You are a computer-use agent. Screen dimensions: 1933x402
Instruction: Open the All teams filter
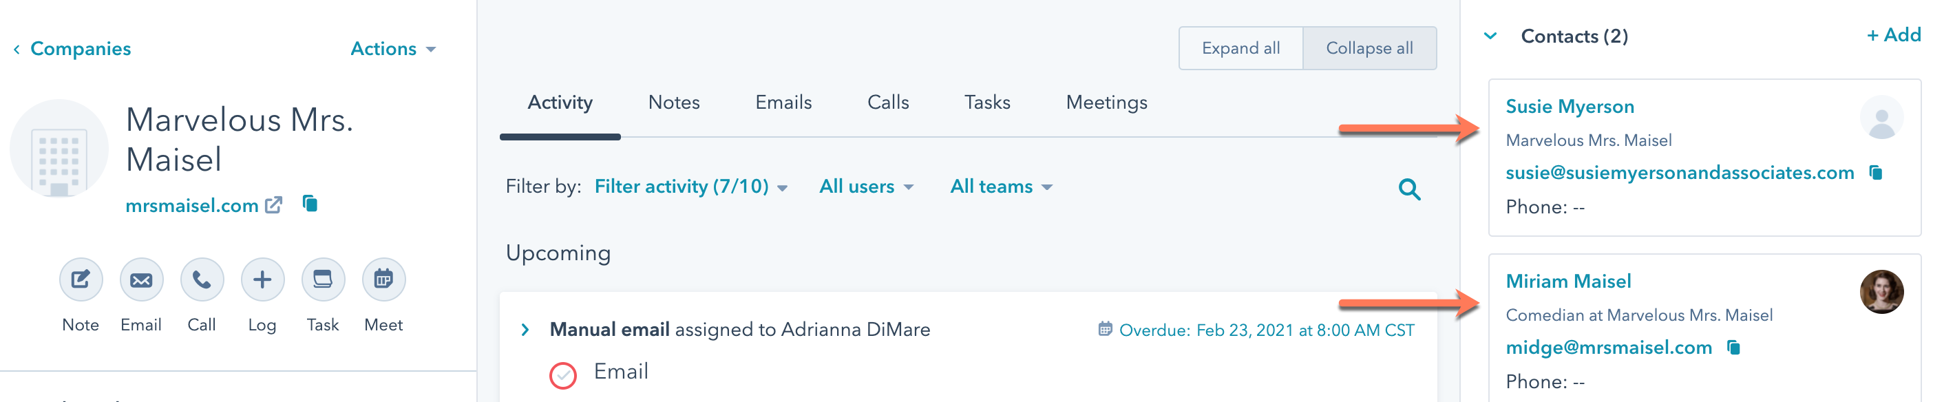pyautogui.click(x=1001, y=186)
